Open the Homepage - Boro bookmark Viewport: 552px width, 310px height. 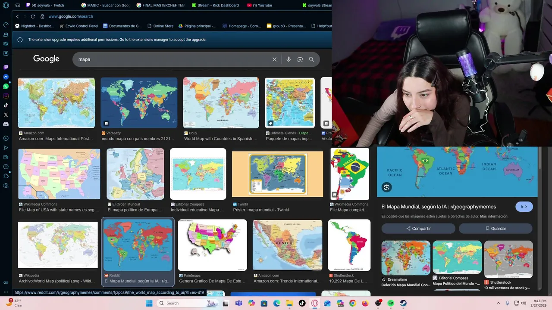(x=241, y=26)
